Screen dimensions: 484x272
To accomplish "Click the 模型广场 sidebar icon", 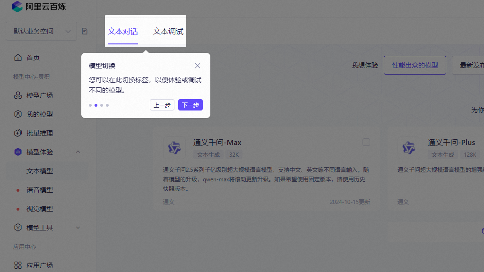I will tap(18, 95).
